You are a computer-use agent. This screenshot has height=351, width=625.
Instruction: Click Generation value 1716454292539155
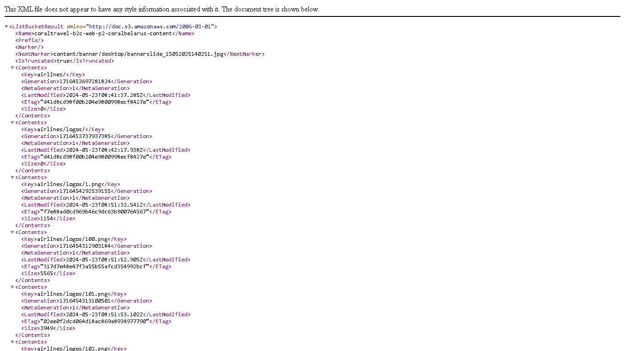point(85,191)
